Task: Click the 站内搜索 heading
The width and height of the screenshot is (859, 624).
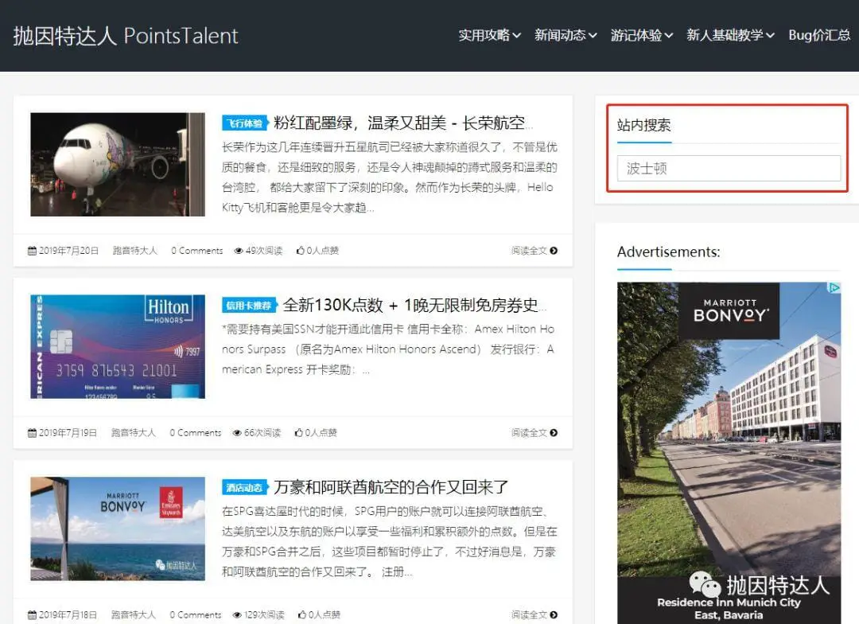Action: (x=643, y=125)
